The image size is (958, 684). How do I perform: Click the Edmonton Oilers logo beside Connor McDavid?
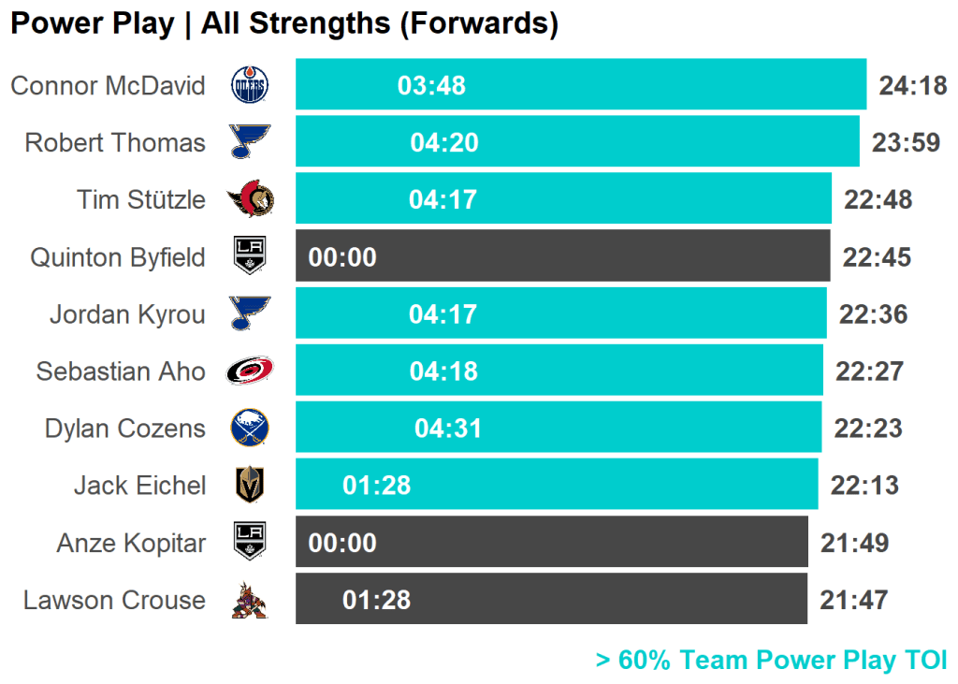coord(249,86)
